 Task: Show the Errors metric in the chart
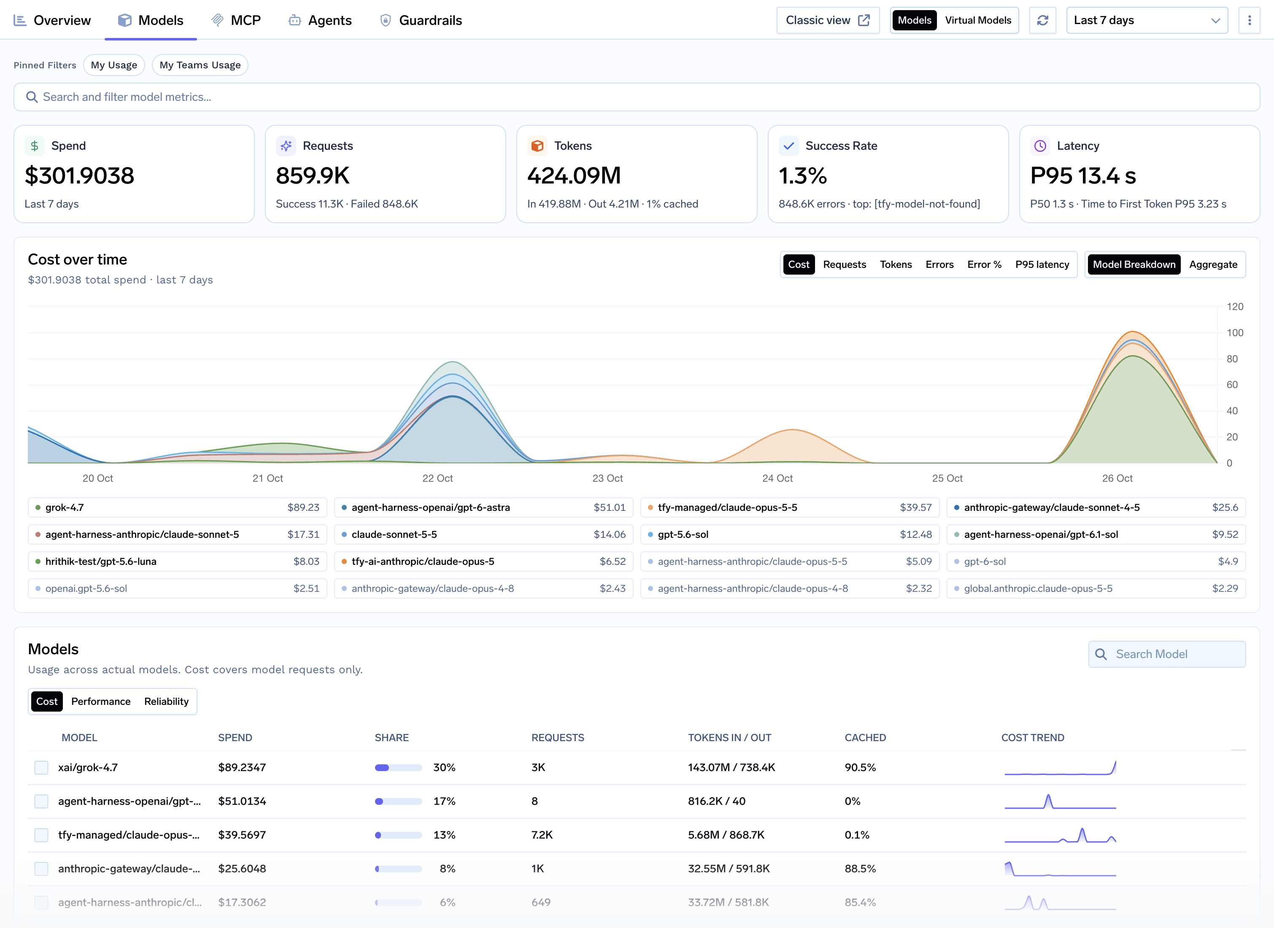(939, 264)
